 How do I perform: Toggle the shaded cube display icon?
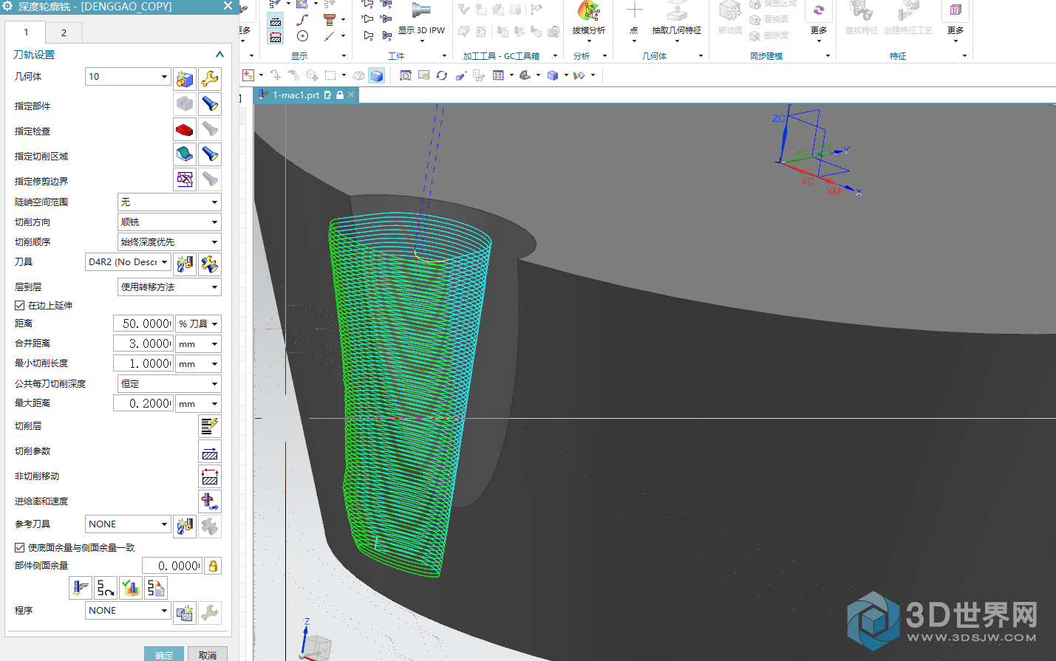coord(377,75)
